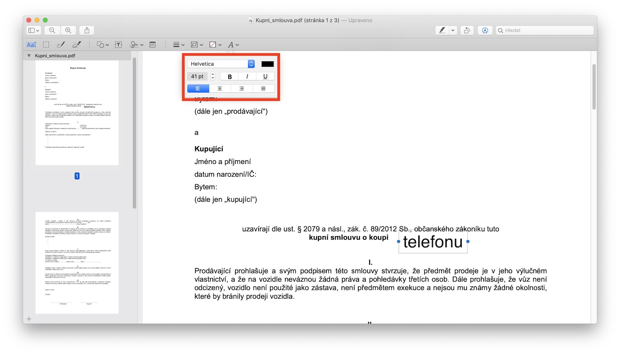The height and width of the screenshot is (354, 620).
Task: Click the page number 1 badge
Action: point(77,176)
